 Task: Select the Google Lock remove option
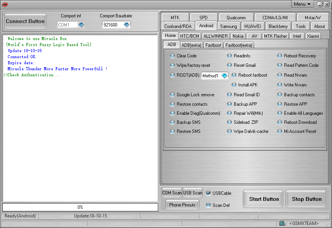point(173,95)
